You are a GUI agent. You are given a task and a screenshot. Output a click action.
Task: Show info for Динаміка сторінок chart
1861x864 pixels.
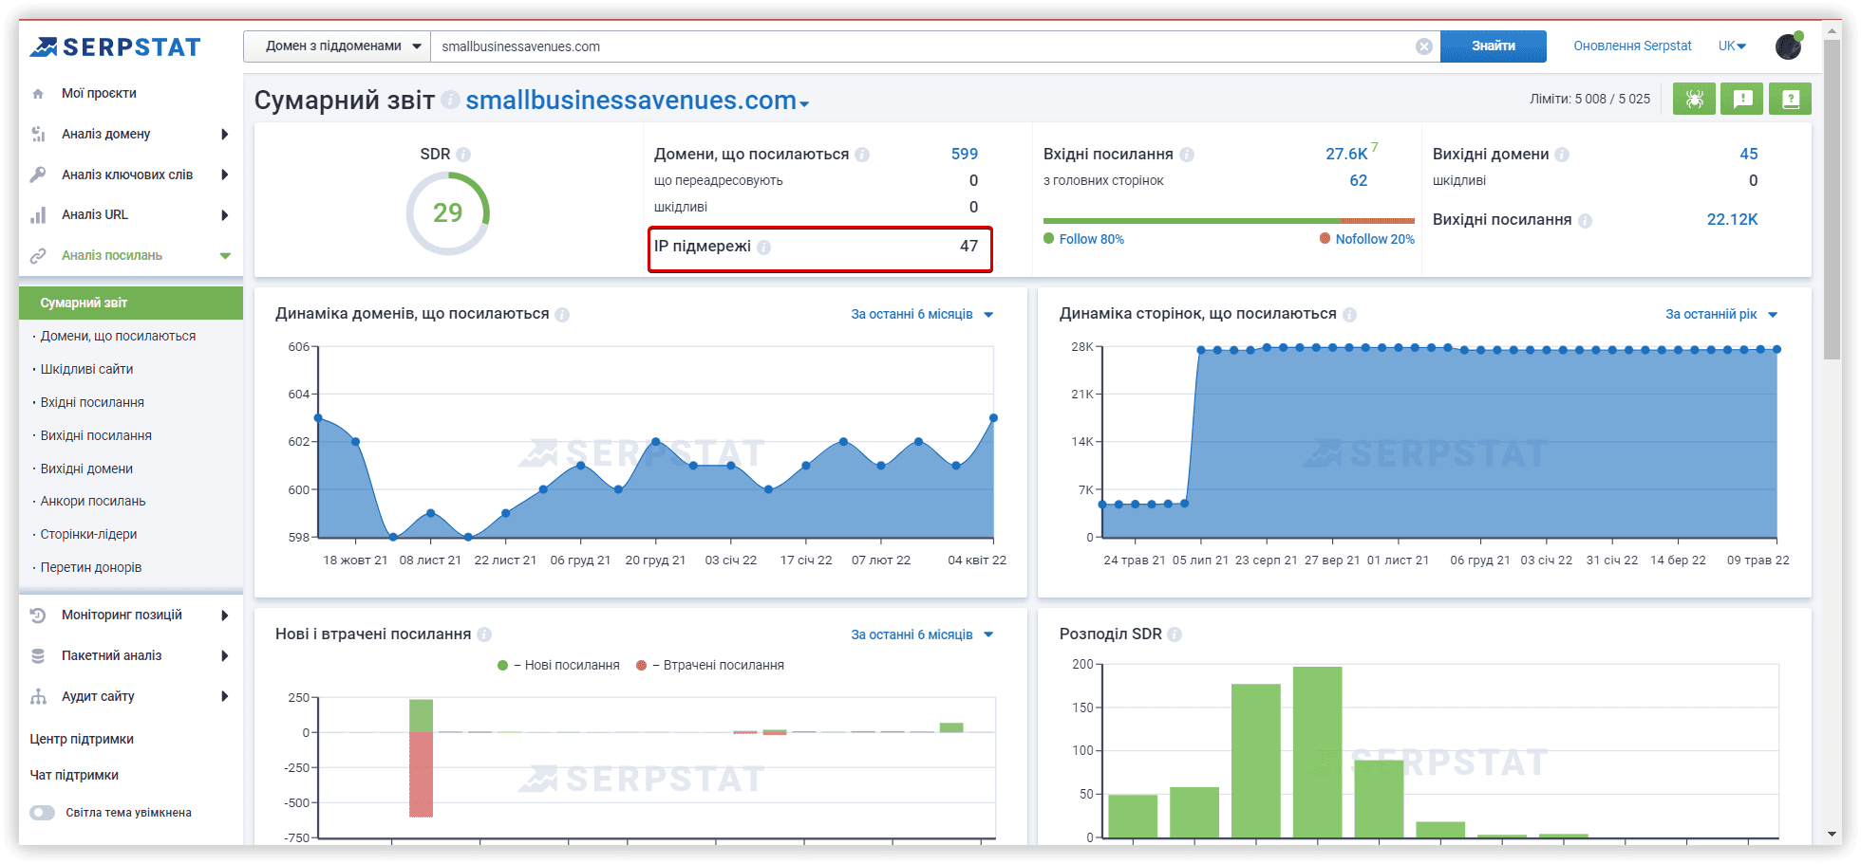click(x=1350, y=315)
